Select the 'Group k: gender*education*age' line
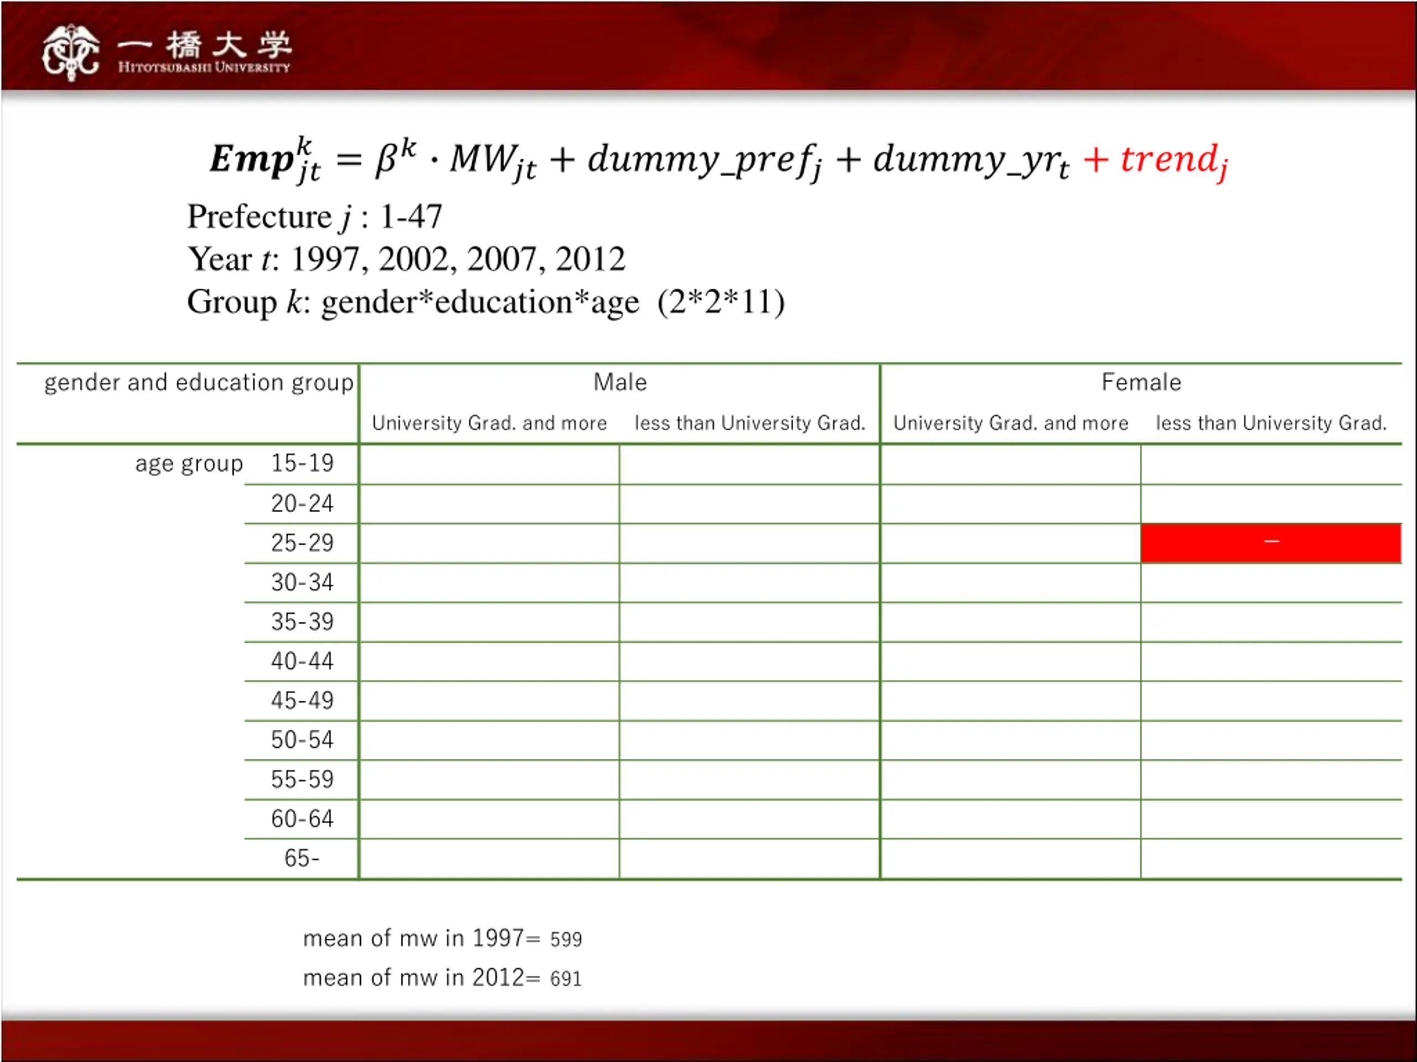Image resolution: width=1417 pixels, height=1062 pixels. (x=486, y=302)
